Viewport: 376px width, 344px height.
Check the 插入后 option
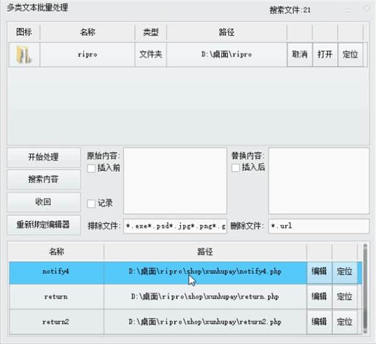(236, 168)
